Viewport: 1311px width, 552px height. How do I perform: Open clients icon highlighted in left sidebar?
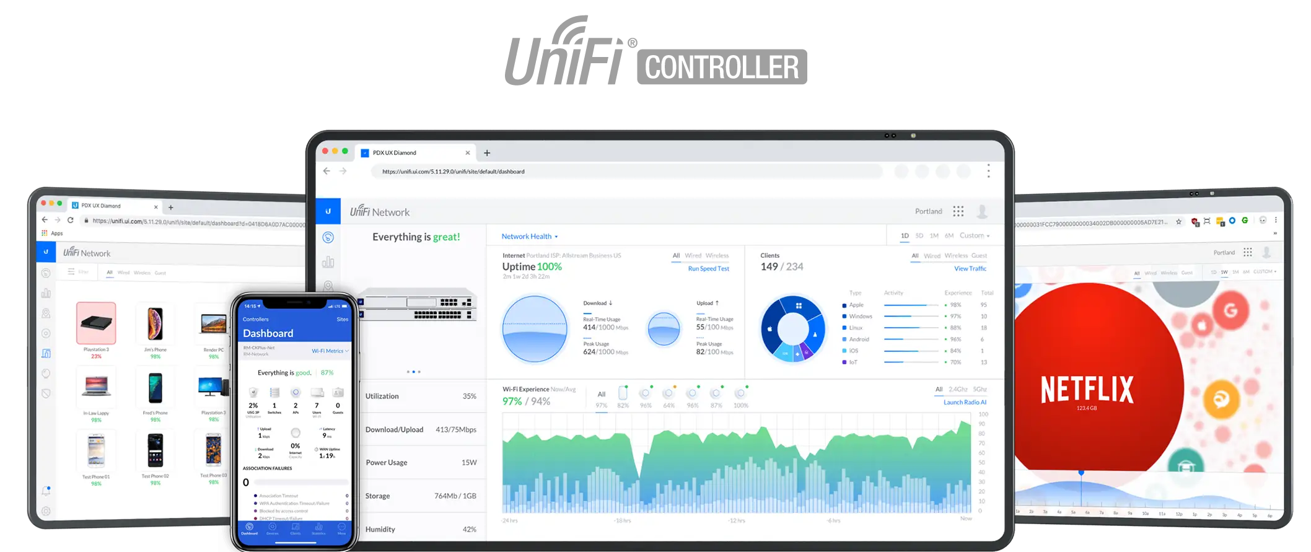tap(46, 353)
